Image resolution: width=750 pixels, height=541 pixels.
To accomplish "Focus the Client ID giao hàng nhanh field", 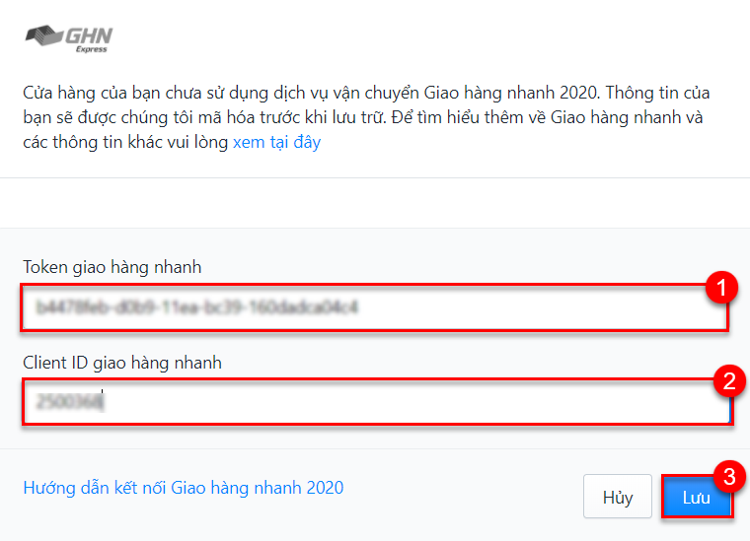I will [377, 402].
